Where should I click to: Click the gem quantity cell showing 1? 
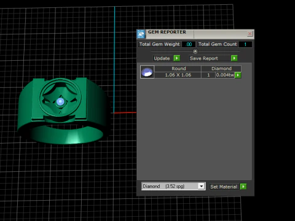(x=208, y=75)
